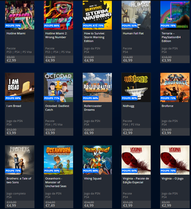Select the 'POUPE 53%' badge
The width and height of the screenshot is (191, 209).
click(129, 26)
